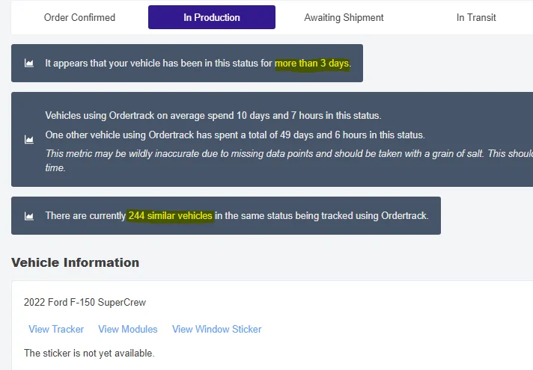Click the chart icon beside the status duration message
The height and width of the screenshot is (370, 533).
pos(29,64)
